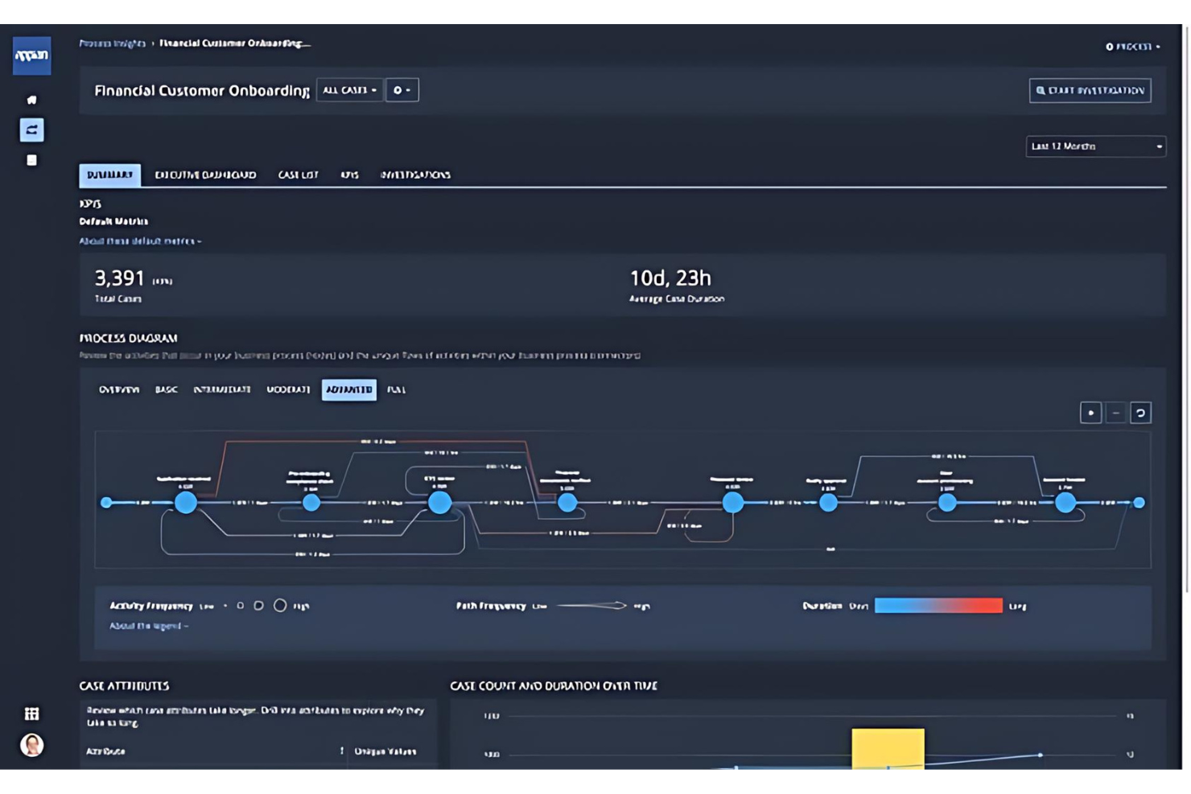Click the document icon in the sidebar
Screen dimensions: 1191x794
click(x=31, y=159)
